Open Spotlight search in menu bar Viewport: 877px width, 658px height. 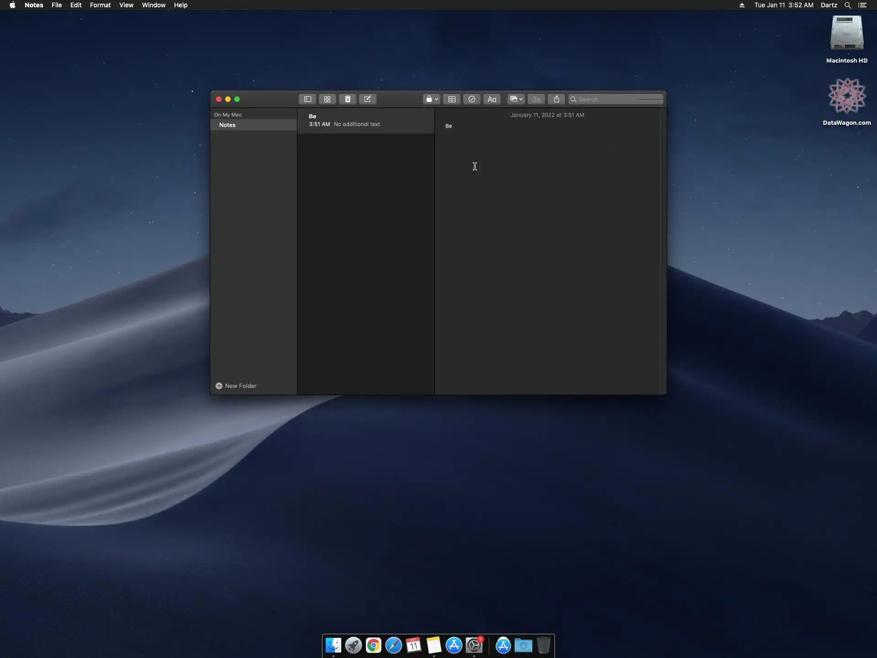click(847, 5)
